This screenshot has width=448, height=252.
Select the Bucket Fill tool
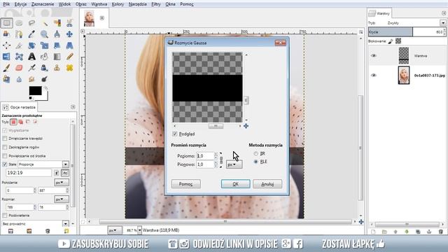[44, 57]
